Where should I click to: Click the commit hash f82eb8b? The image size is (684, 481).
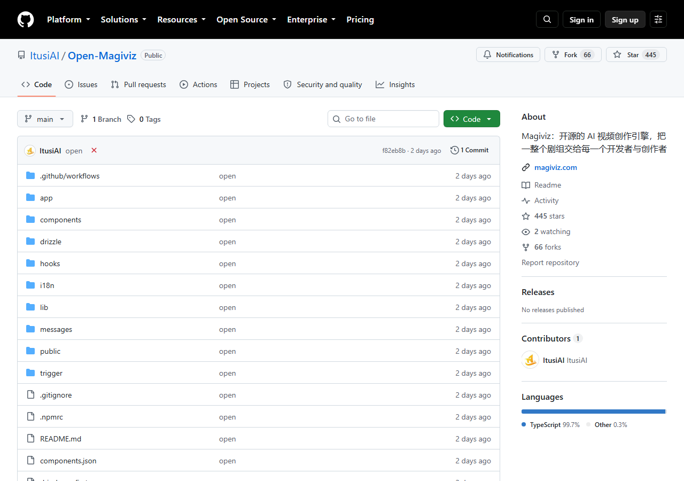(x=394, y=151)
